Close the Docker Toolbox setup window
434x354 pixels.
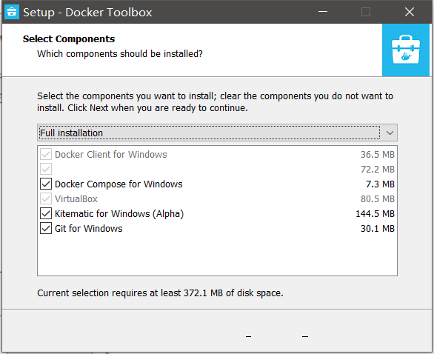[x=410, y=12]
